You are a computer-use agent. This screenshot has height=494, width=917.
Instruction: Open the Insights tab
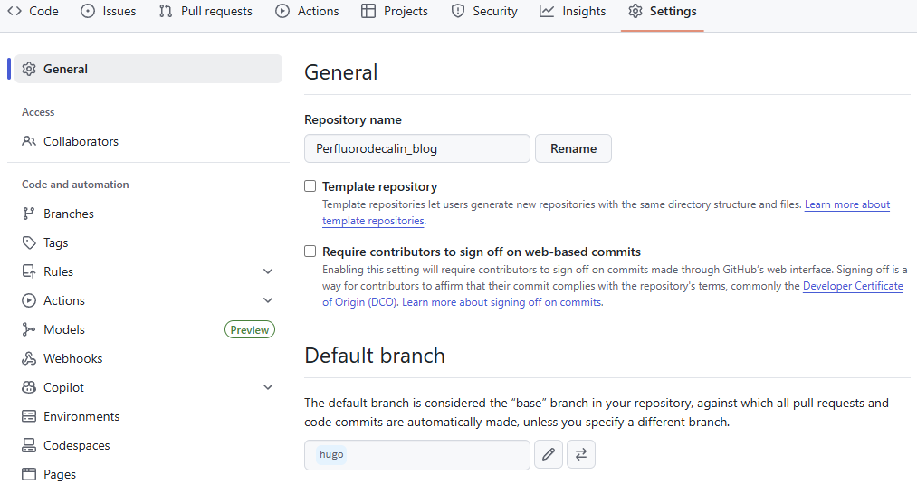pos(572,11)
